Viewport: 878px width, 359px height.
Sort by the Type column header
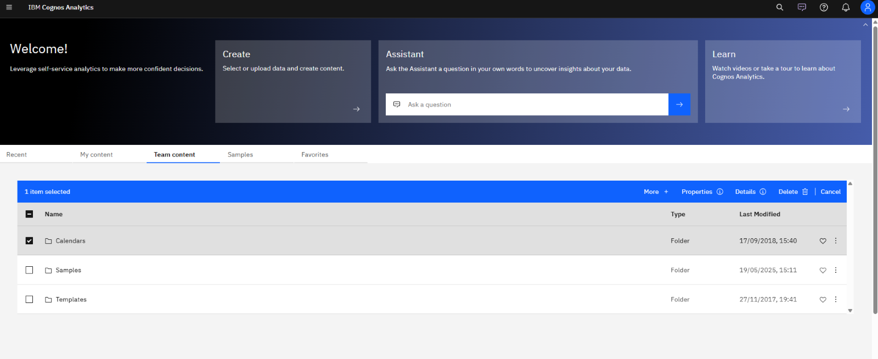(678, 214)
